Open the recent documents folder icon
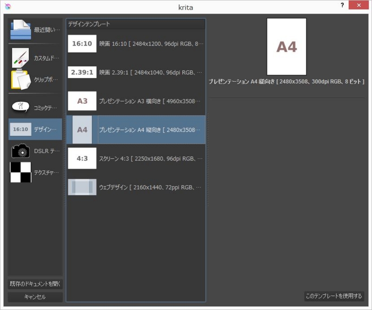The height and width of the screenshot is (310, 372). (20, 30)
